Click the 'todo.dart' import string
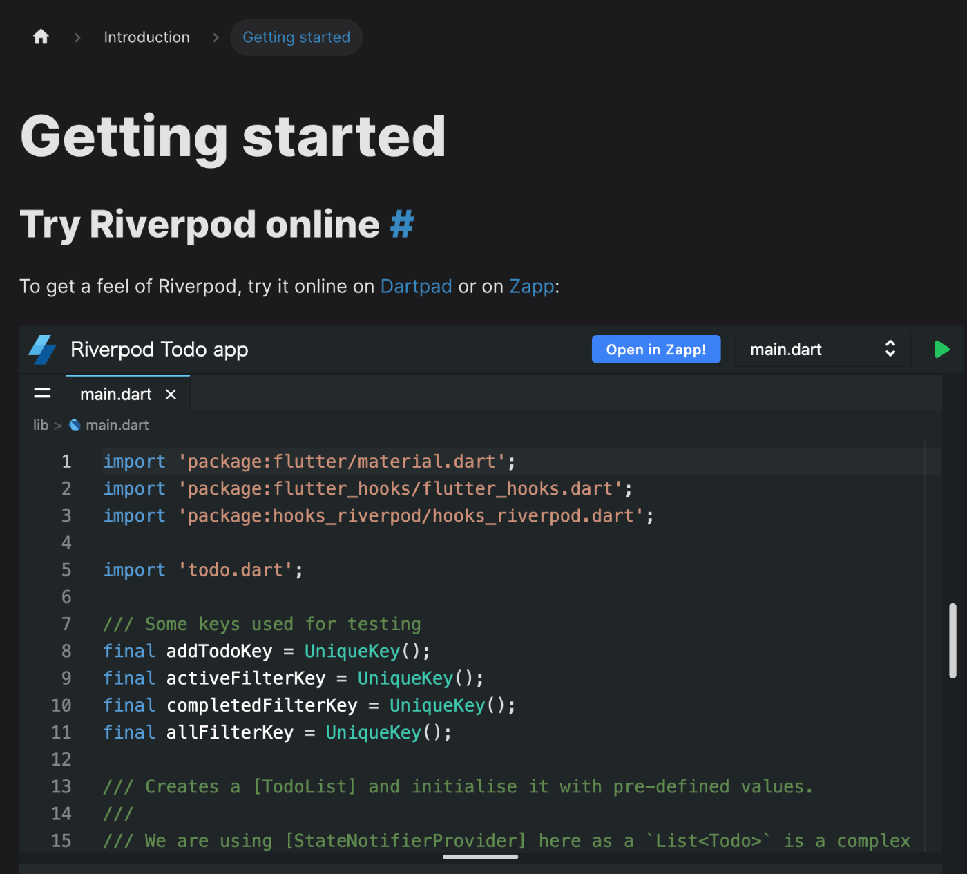 point(236,570)
